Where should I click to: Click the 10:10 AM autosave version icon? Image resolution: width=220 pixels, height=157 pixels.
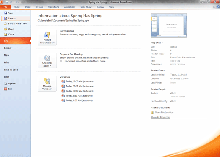pyautogui.click(x=63, y=91)
